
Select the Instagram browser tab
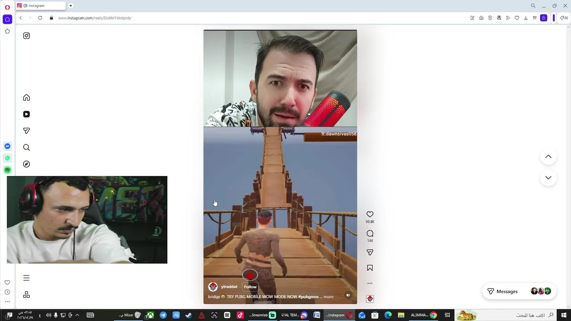[41, 6]
